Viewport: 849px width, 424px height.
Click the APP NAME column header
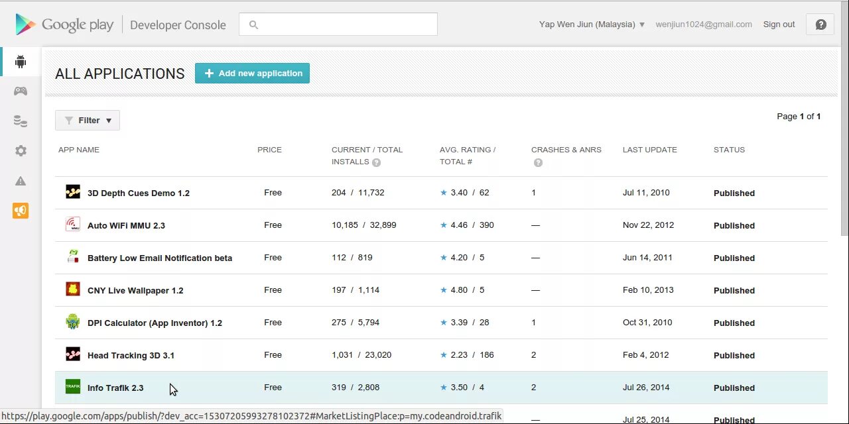pos(79,150)
